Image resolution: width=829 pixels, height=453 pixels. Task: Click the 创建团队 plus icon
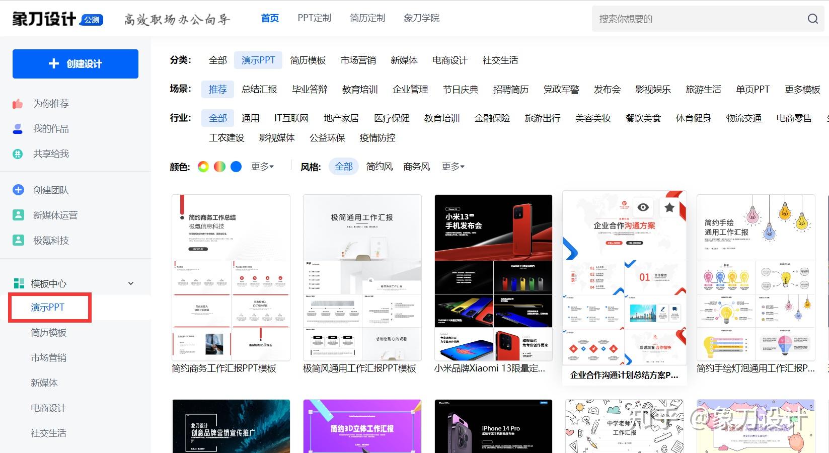pos(18,190)
